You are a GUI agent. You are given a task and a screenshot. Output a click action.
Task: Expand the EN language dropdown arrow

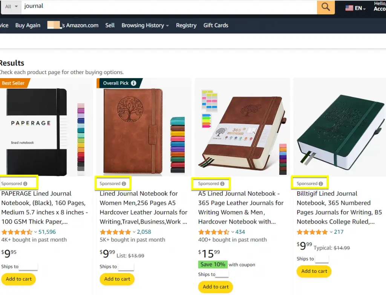point(365,9)
